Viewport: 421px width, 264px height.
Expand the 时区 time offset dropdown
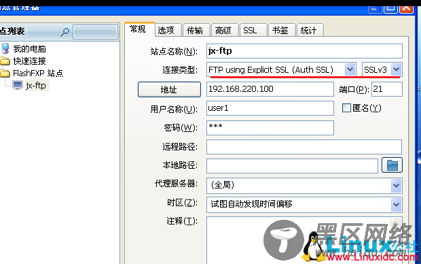[397, 205]
